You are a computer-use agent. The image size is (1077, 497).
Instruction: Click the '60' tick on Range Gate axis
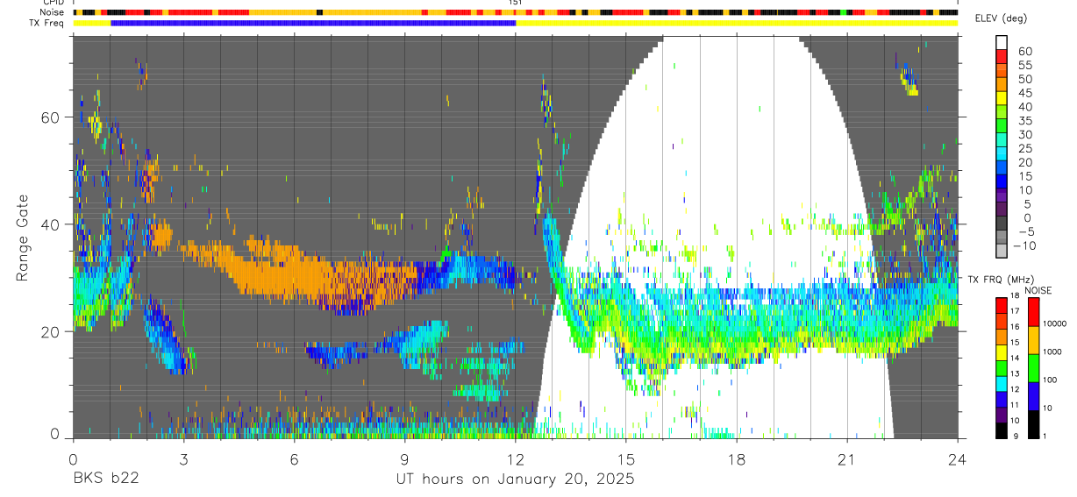(x=51, y=117)
